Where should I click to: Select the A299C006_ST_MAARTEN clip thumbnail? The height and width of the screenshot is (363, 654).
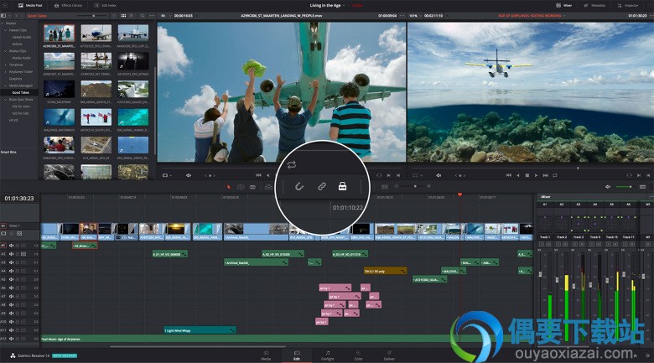coord(60,33)
